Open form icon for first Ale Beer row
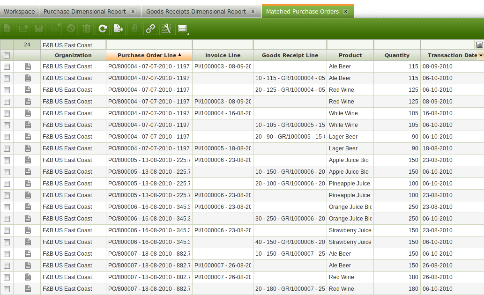Screen dimensions: 484x295 [28, 66]
